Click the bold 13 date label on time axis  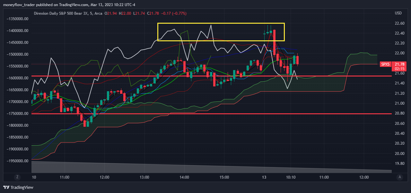click(x=264, y=177)
